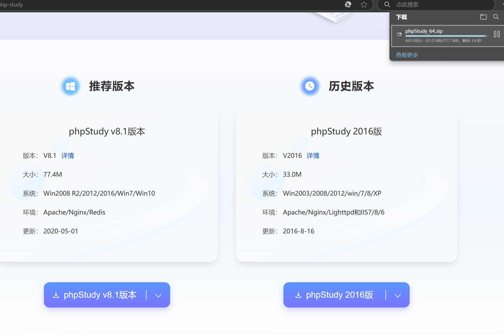This screenshot has height=334, width=504.
Task: Click the browser engine switch icon
Action: coord(348,4)
